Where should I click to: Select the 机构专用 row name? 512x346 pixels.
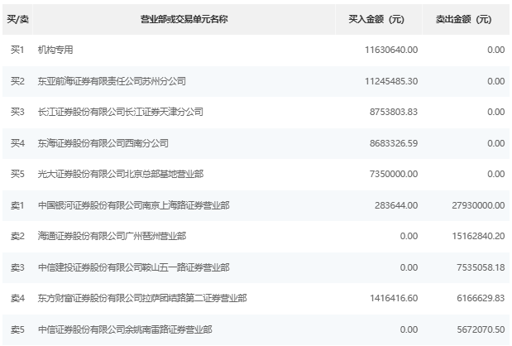55,50
